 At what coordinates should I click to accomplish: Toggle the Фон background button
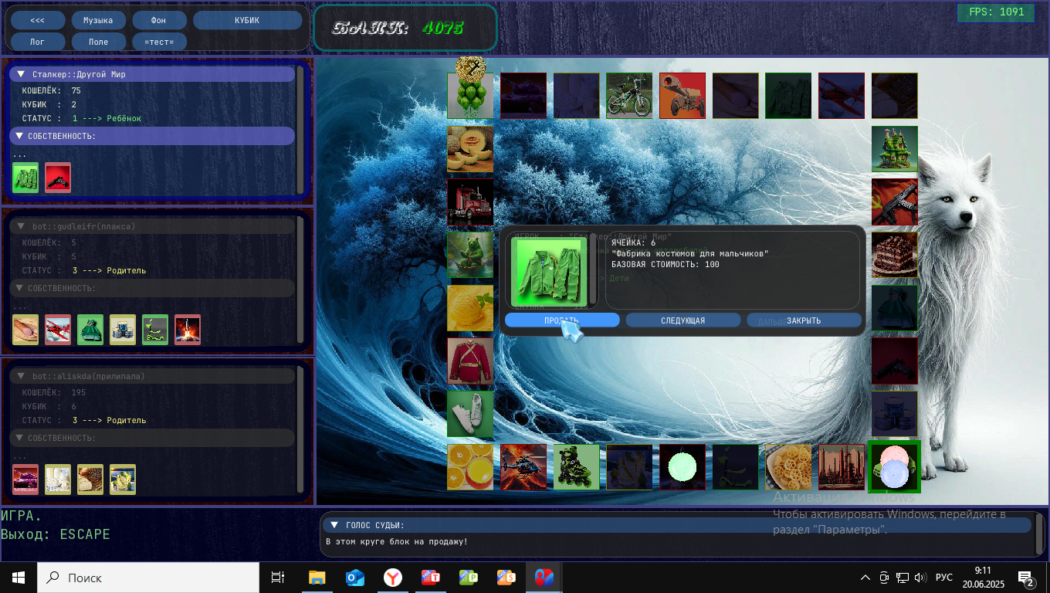(159, 20)
